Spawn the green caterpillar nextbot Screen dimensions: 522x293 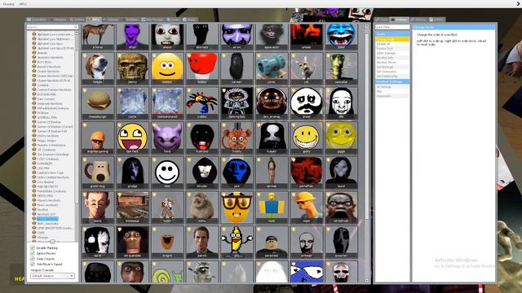pyautogui.click(x=341, y=68)
